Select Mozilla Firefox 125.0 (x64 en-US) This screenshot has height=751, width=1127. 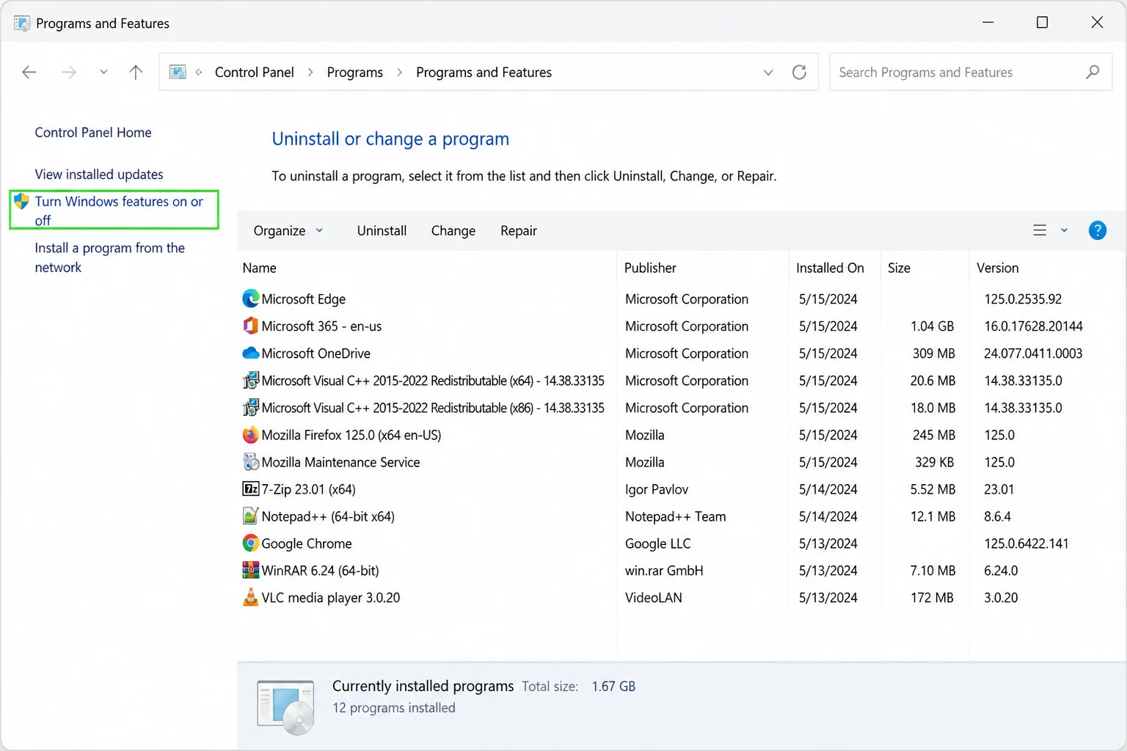coord(351,434)
